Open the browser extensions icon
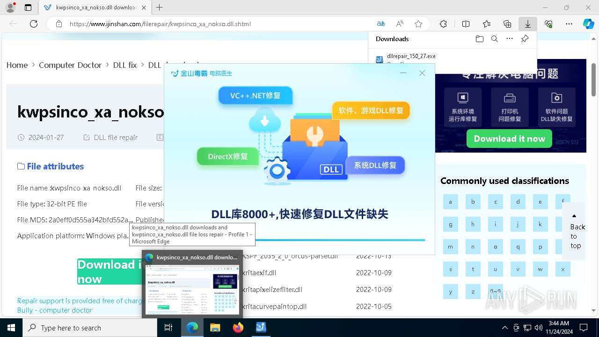Image resolution: width=599 pixels, height=337 pixels. (443, 24)
